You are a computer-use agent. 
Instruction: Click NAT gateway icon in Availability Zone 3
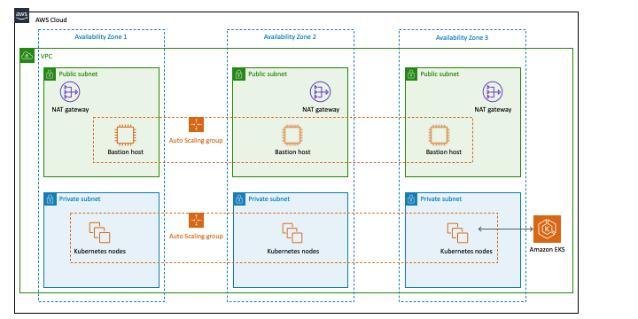coord(493,91)
